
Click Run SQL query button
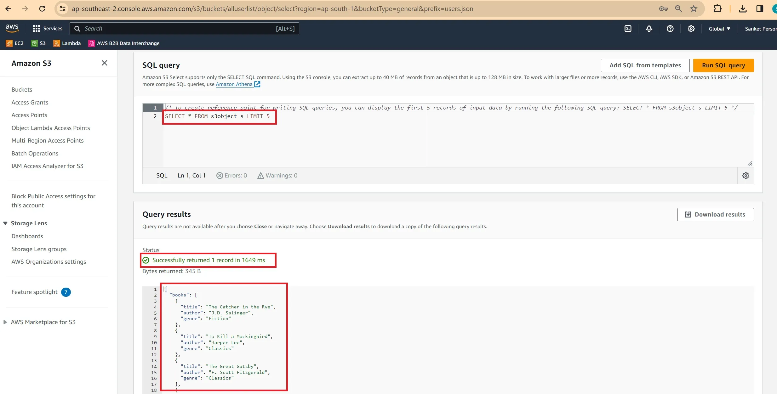pos(723,65)
